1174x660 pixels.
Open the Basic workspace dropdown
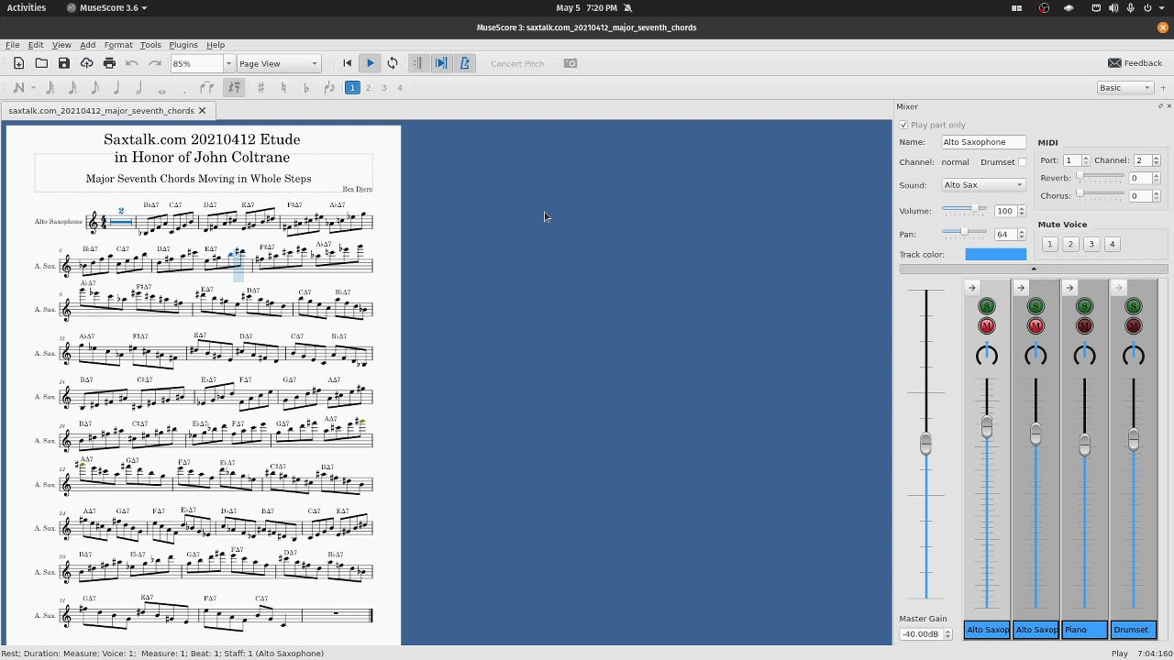point(1125,88)
